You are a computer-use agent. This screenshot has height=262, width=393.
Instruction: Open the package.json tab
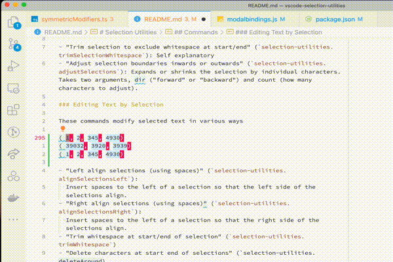339,19
